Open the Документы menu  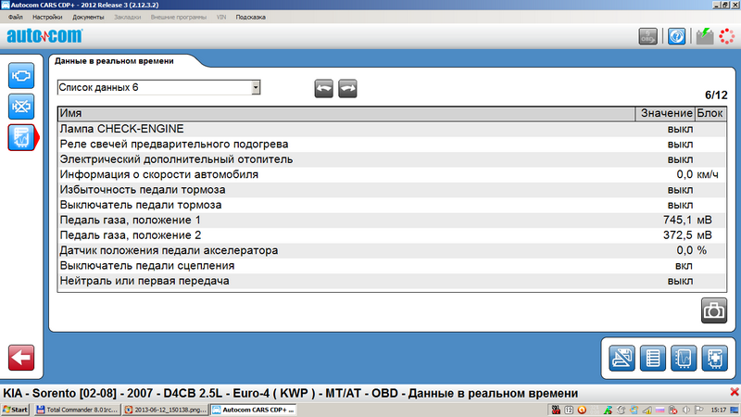click(88, 17)
